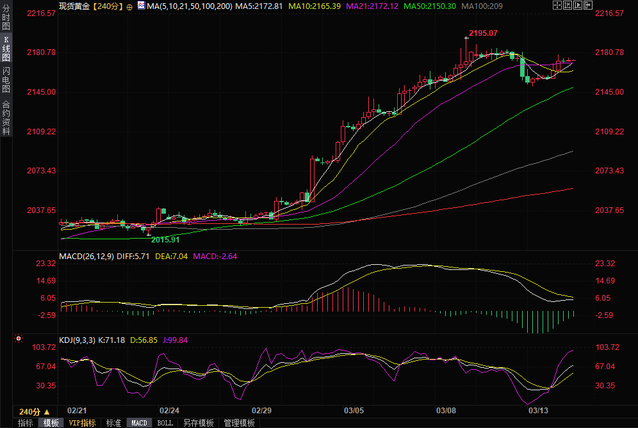Viewport: 638px width, 428px height.
Task: Click 另存模板 to save the template
Action: point(198,423)
